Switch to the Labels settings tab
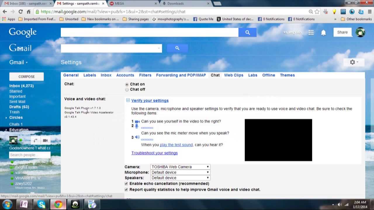The height and width of the screenshot is (210, 374). [x=90, y=75]
